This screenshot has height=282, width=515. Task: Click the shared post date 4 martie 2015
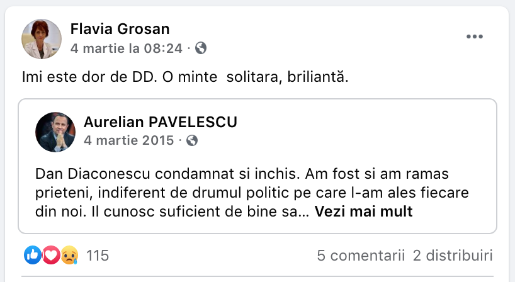[128, 140]
